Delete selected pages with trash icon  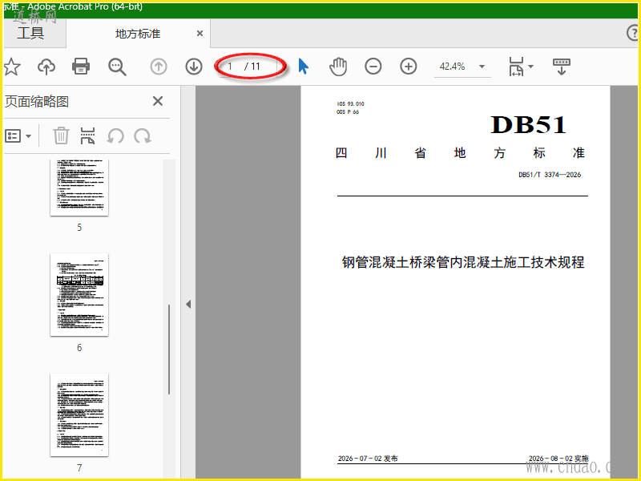[x=61, y=135]
